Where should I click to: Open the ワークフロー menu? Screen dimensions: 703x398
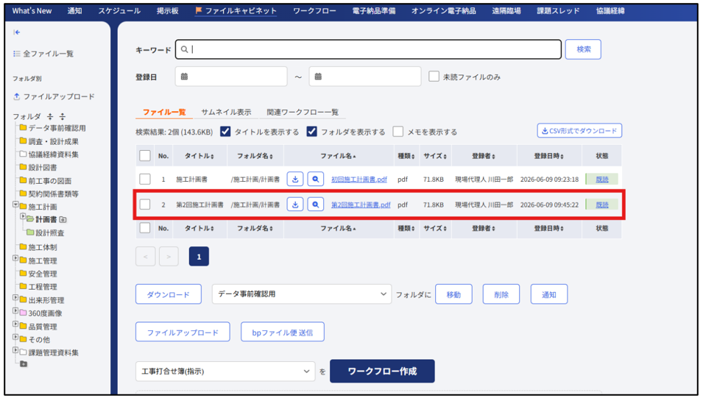[x=314, y=11]
